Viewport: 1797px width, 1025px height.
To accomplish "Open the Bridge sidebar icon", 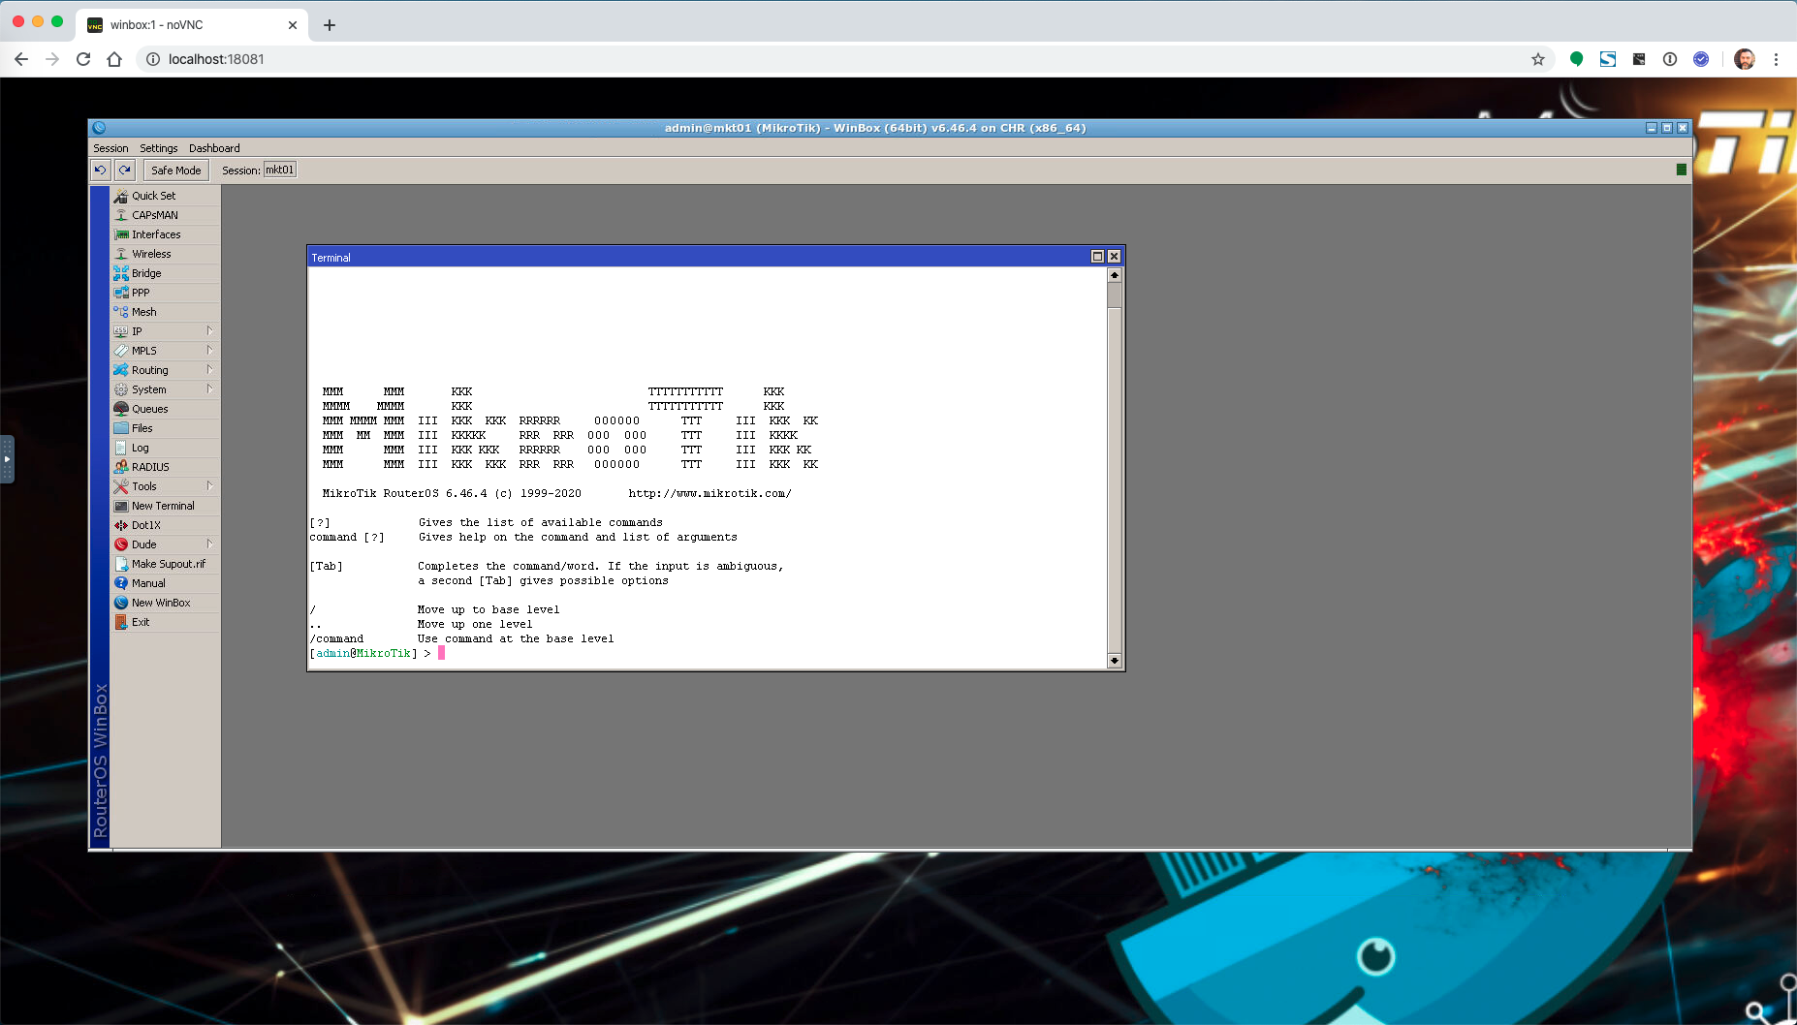I will tap(121, 273).
